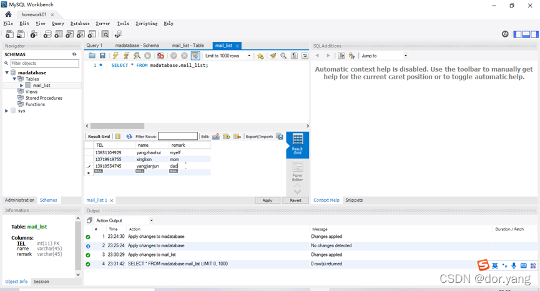Screen dimensions: 540x291
Task: Switch to the Query 1 tab
Action: (94, 46)
